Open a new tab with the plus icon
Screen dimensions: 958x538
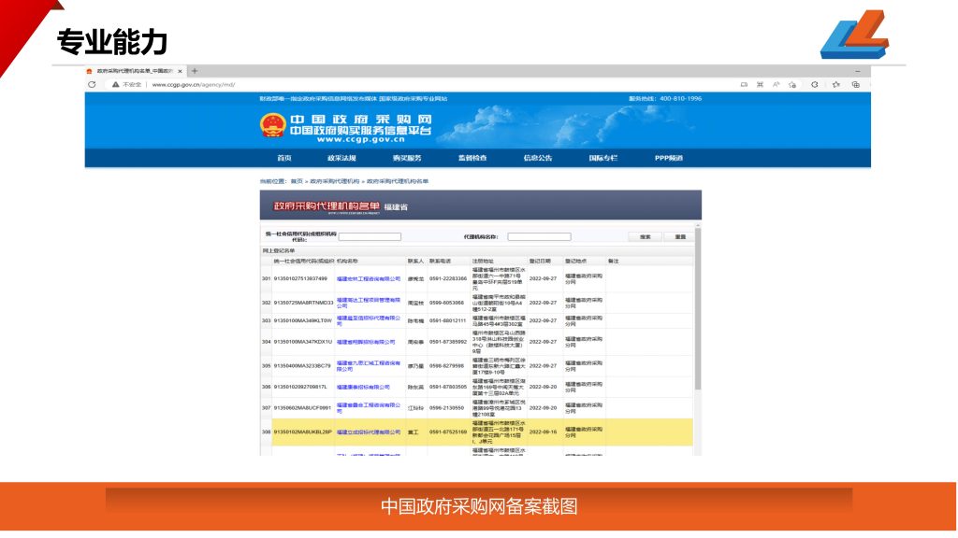(195, 71)
